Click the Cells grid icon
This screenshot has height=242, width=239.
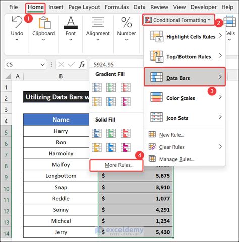230,21
